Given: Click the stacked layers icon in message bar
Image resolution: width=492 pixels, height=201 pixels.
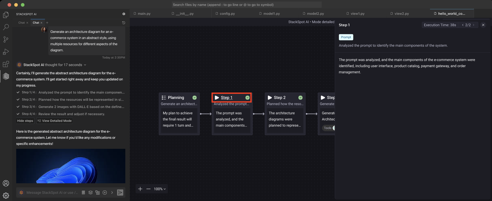Looking at the screenshot, I should 90,193.
